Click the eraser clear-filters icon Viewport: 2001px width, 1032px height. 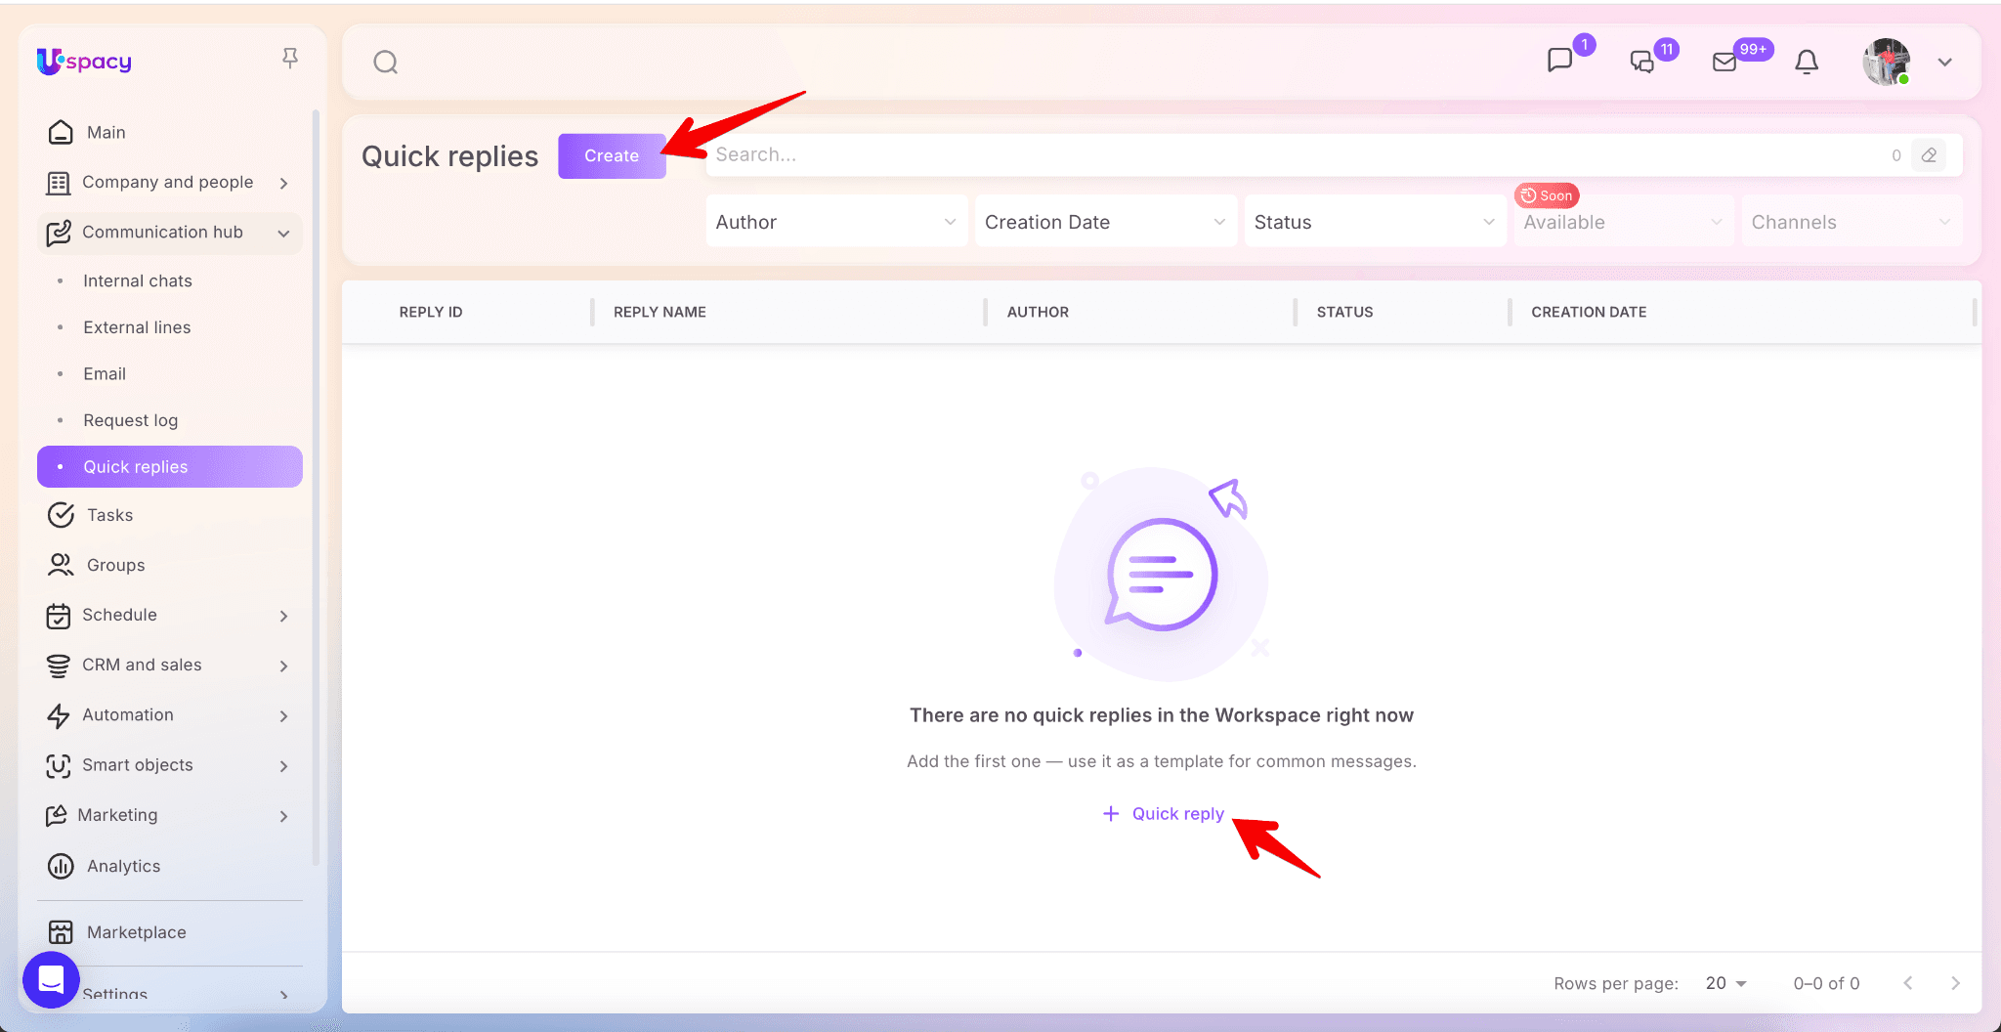[1929, 155]
